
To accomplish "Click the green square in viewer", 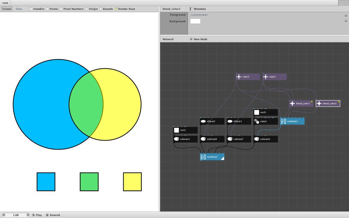I will (89, 182).
